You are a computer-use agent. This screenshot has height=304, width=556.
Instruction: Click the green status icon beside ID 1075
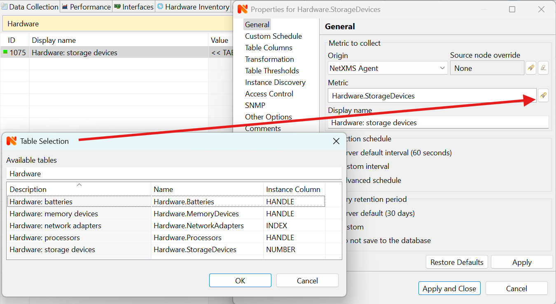[x=5, y=52]
